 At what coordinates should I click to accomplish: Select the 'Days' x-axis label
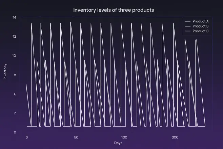[118, 143]
